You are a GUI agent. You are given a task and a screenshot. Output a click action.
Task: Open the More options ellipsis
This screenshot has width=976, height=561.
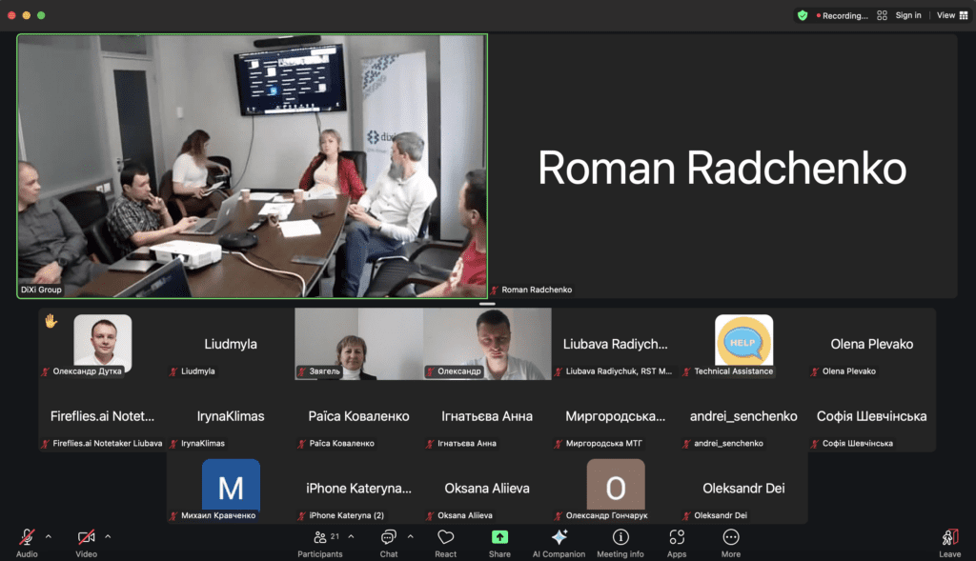point(731,538)
